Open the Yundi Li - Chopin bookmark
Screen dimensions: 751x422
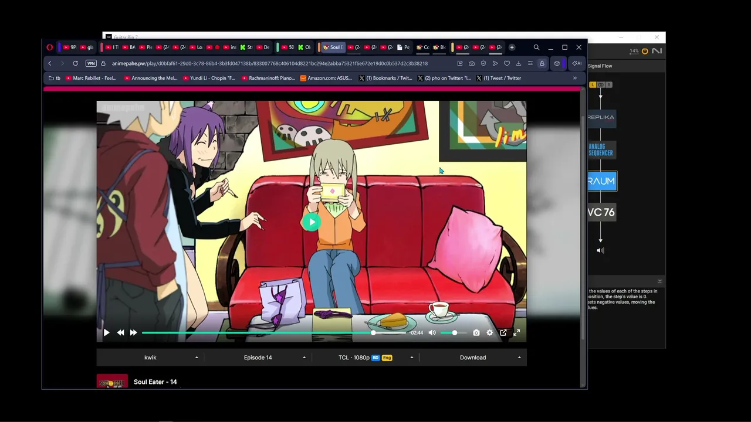pyautogui.click(x=209, y=78)
